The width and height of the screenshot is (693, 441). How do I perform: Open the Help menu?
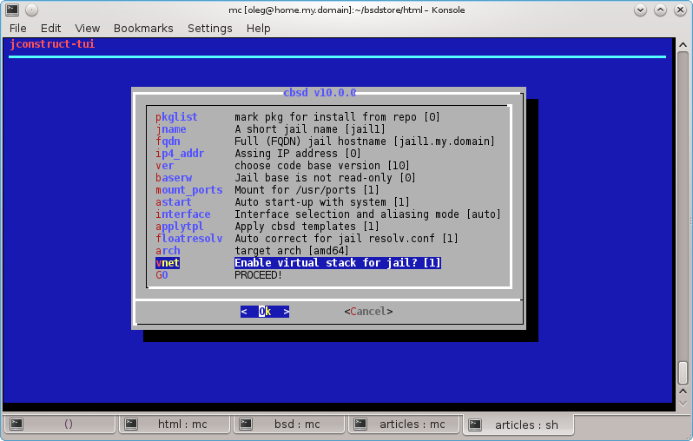point(259,29)
